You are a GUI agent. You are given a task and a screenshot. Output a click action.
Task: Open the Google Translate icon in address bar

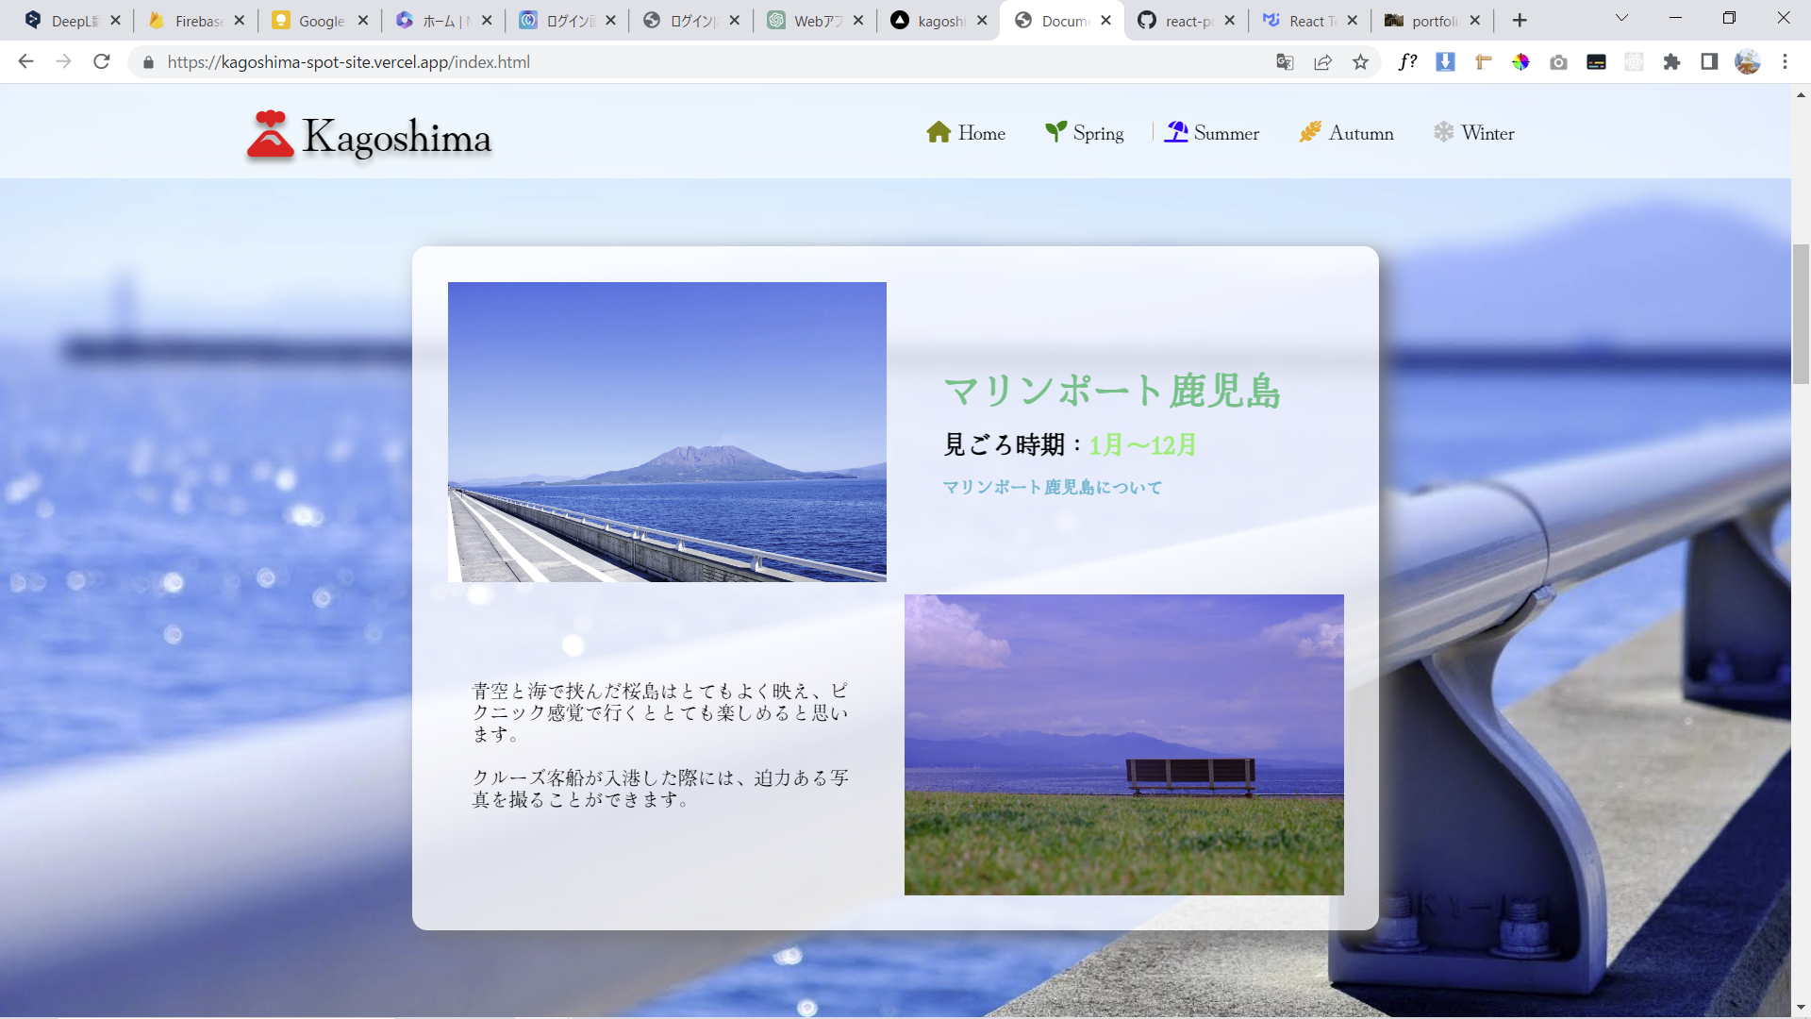(x=1285, y=62)
